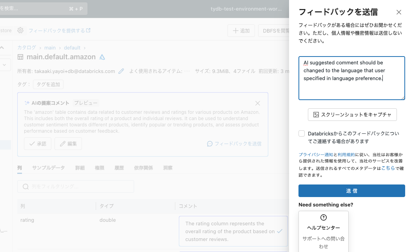Viewport: 413px width, 252px height.
Task: Submit the feedback with the 送信 button
Action: tap(351, 191)
